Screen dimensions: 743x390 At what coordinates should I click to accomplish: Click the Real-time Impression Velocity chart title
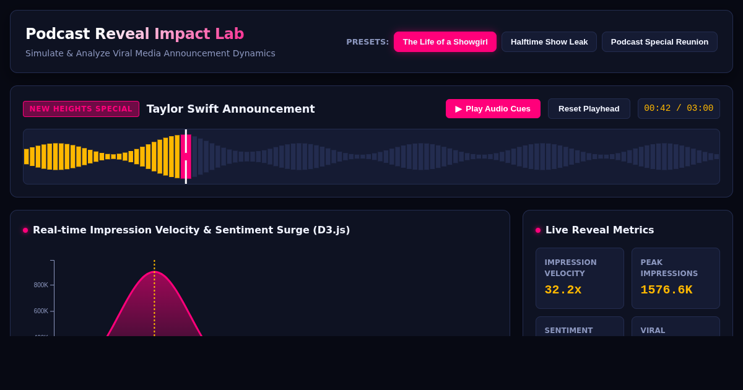coord(191,230)
